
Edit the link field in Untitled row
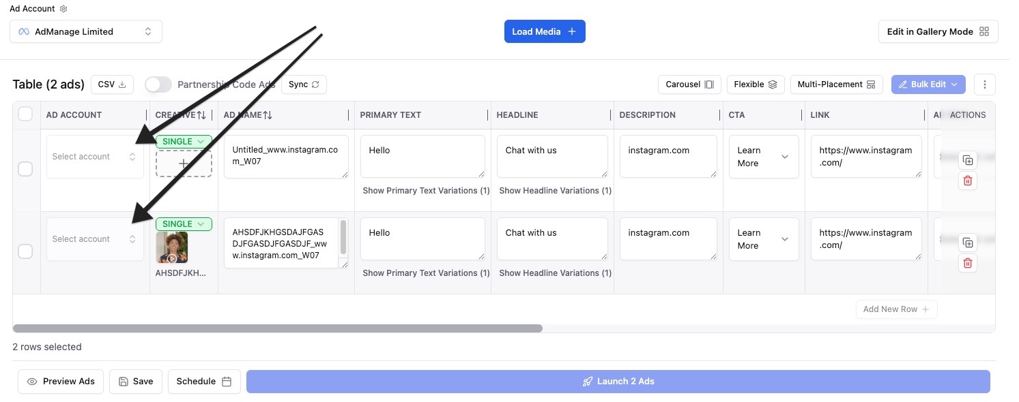866,157
